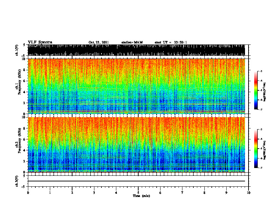Screen dimensions: 280x216
Task: Click the time axis tick label "8"
Action: tap(204, 193)
